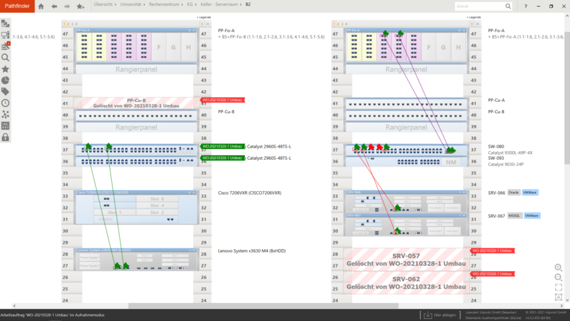The width and height of the screenshot is (570, 321).
Task: Switch to rack page 2 on left rack
Action: pos(67,23)
